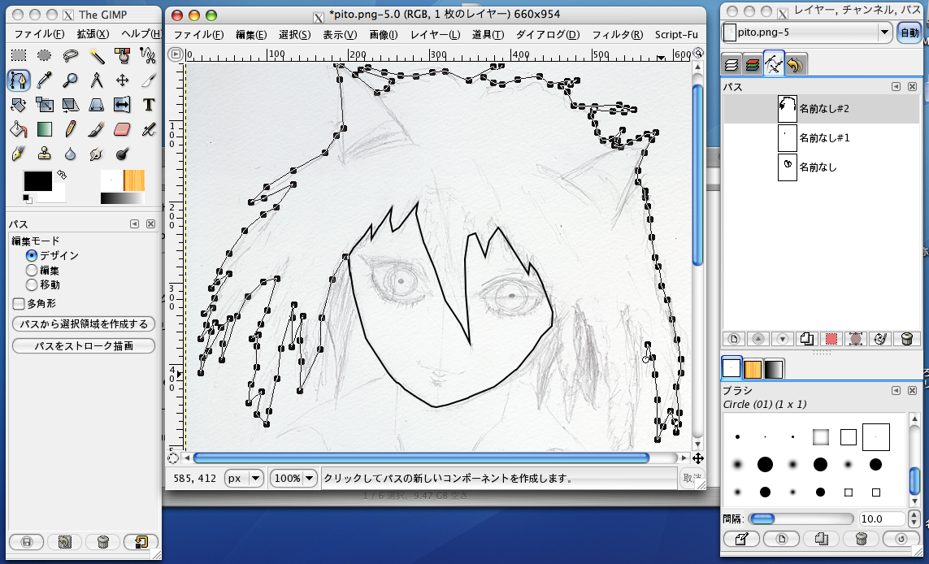Open the パス tool options tab menu arrow
The height and width of the screenshot is (564, 929).
coord(134,224)
